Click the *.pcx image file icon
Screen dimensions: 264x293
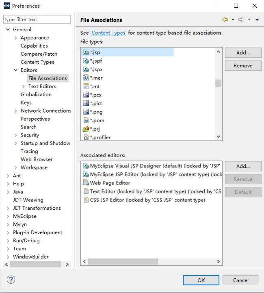click(86, 95)
